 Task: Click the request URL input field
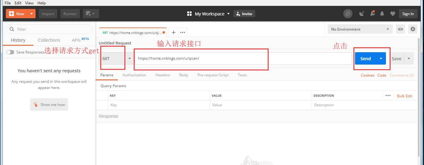point(244,58)
